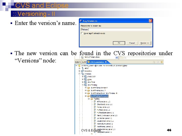The image size is (182, 136).
Task: Click the small left-arrow button beside the dropdown
Action: (x=125, y=58)
